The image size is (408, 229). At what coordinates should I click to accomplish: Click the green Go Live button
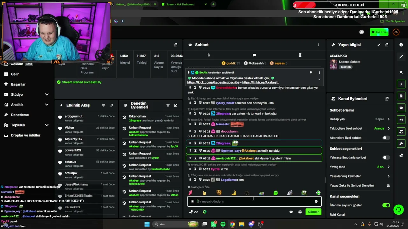pyautogui.click(x=379, y=32)
